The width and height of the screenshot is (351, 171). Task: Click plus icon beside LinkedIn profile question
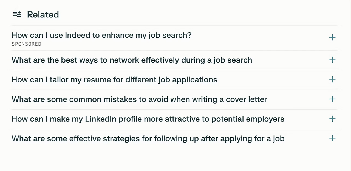pyautogui.click(x=332, y=119)
